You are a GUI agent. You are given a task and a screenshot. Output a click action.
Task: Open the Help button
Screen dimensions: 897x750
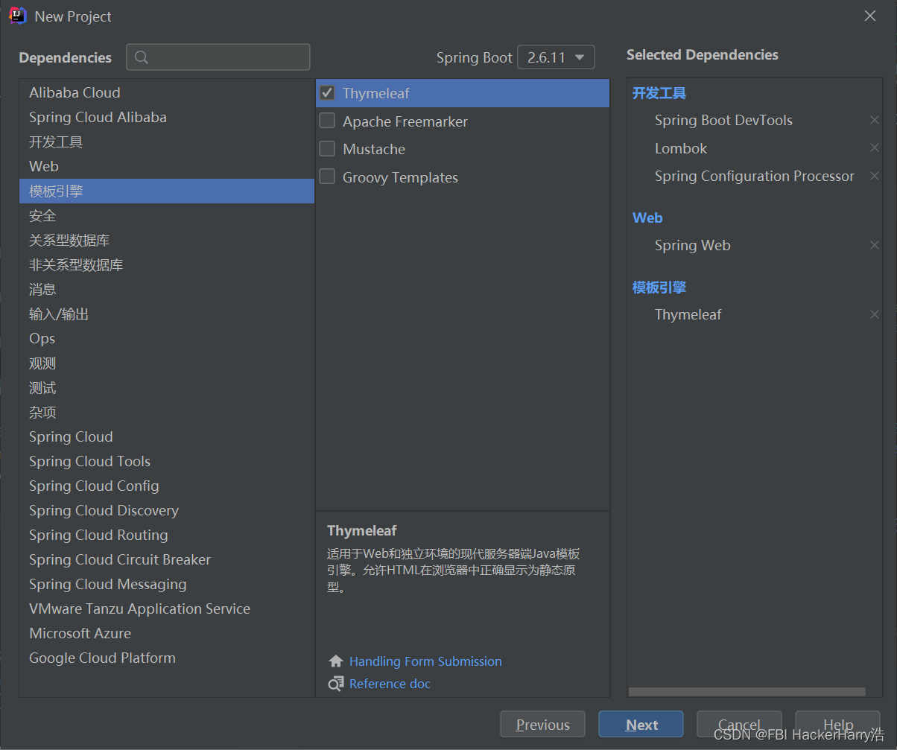[837, 725]
